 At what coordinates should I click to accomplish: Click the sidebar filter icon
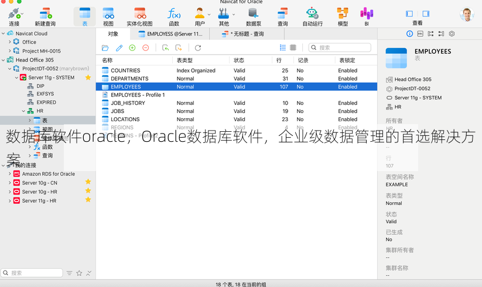[70, 273]
